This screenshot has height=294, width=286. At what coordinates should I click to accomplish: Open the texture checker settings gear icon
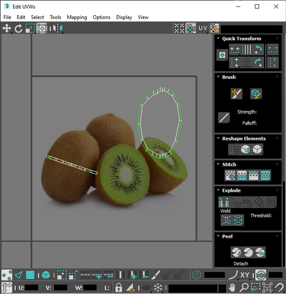[214, 28]
